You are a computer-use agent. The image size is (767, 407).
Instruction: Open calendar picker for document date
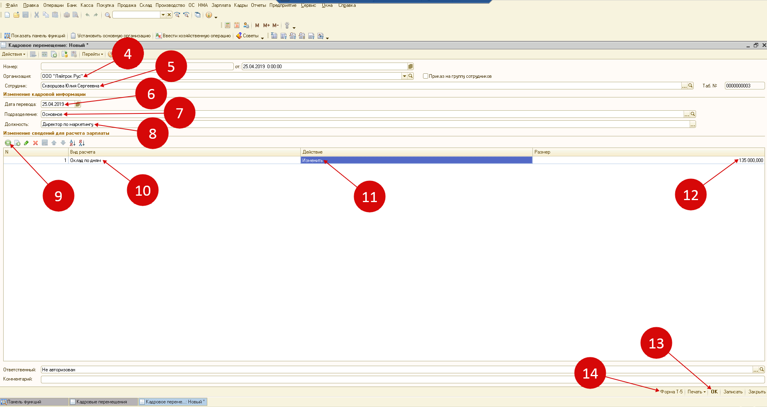pyautogui.click(x=411, y=67)
